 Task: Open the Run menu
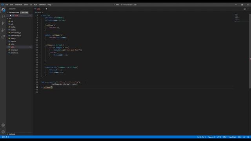coord(36,5)
